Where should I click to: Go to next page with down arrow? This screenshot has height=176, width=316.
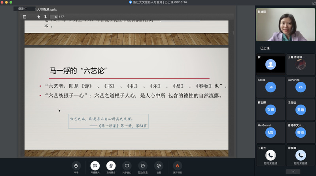45,17
